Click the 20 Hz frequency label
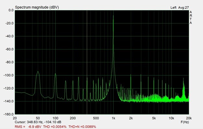Screen dimensions: 203x129 click(15, 118)
